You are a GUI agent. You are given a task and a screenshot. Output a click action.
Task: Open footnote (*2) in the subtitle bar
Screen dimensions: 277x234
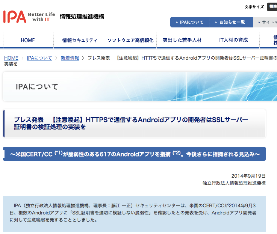177,153
